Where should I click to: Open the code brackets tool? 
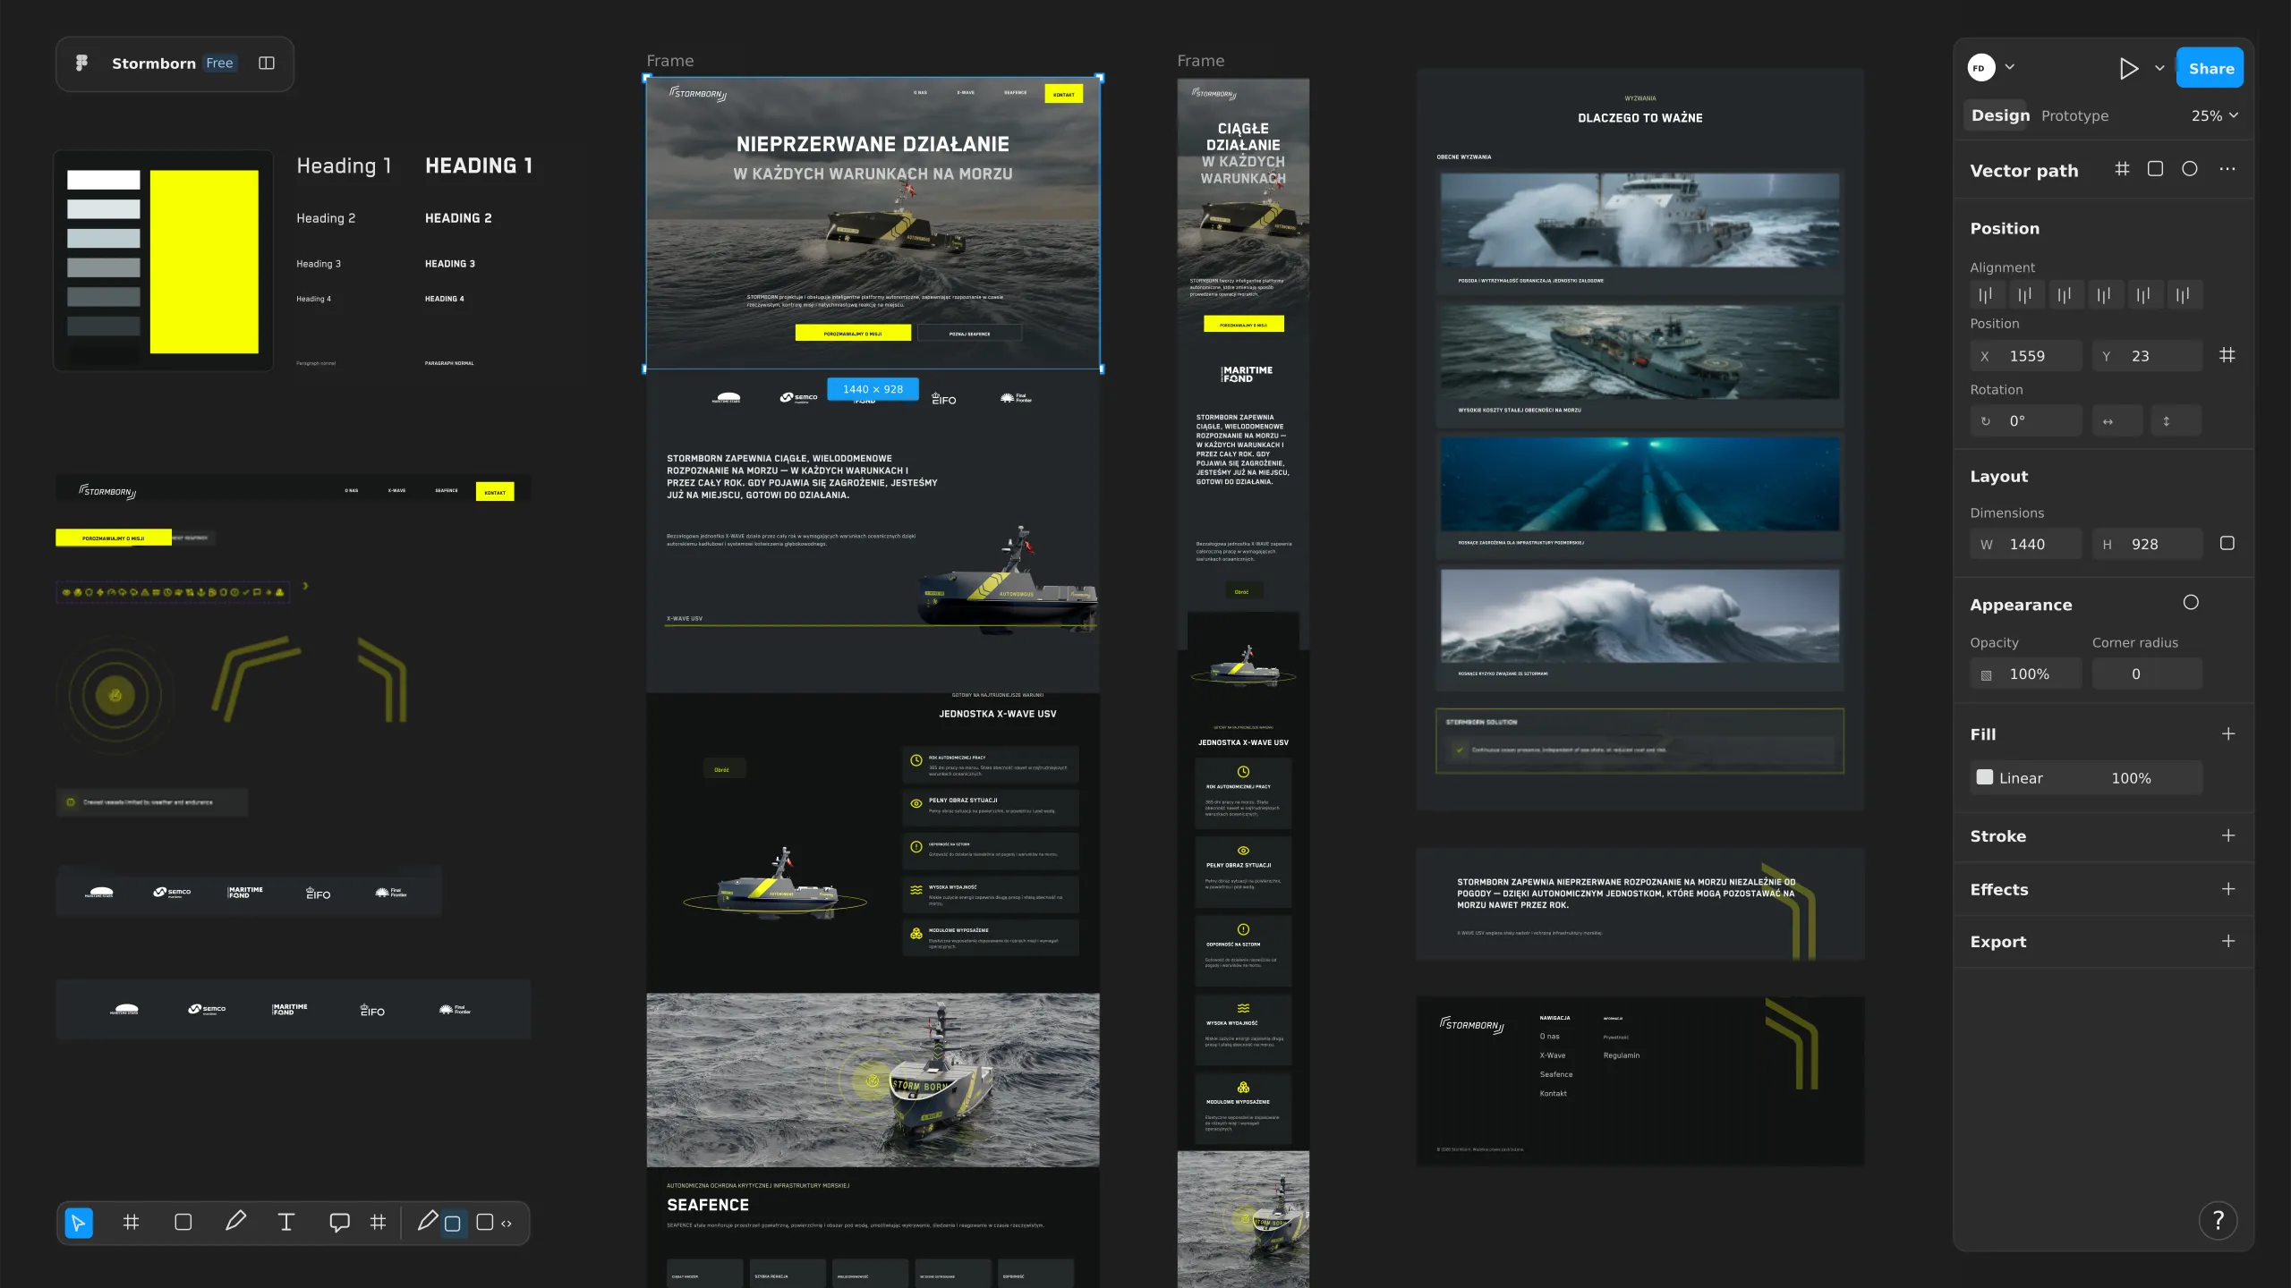click(x=507, y=1224)
